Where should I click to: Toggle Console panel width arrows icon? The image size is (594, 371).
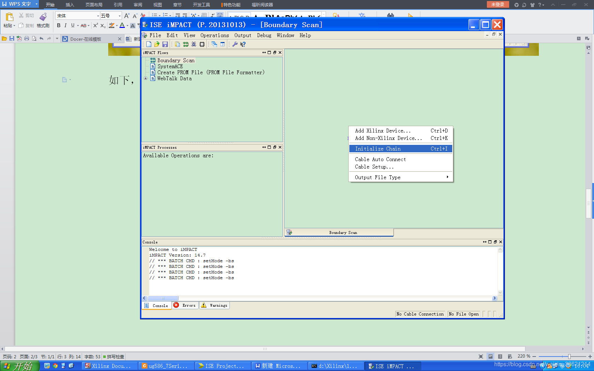pos(485,242)
